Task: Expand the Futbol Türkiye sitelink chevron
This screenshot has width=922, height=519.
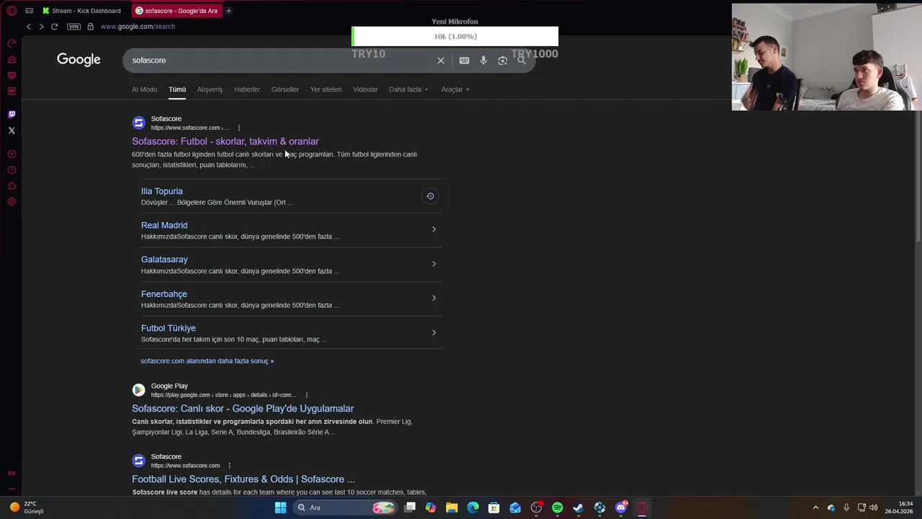Action: 434,332
